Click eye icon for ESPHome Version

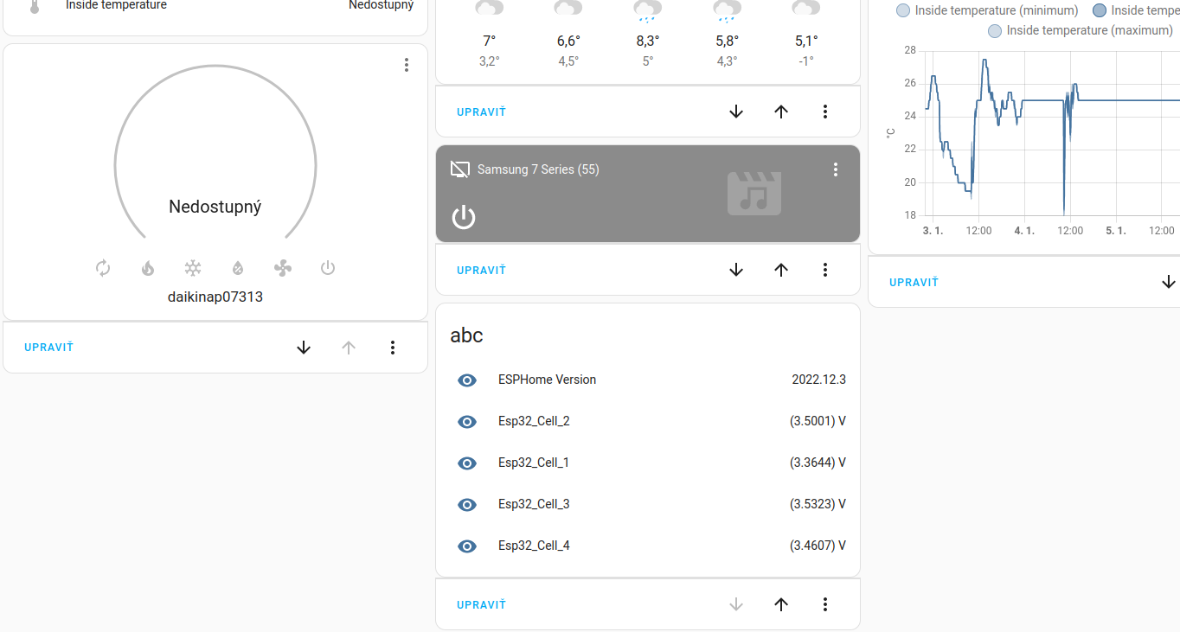tap(467, 380)
